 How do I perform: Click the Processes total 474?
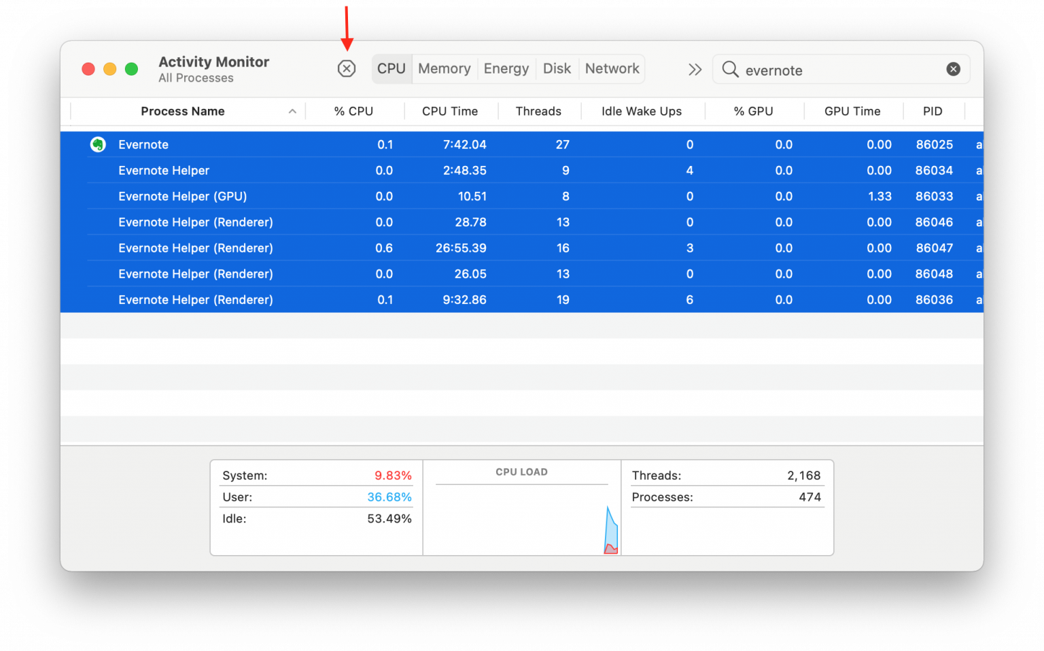point(810,497)
